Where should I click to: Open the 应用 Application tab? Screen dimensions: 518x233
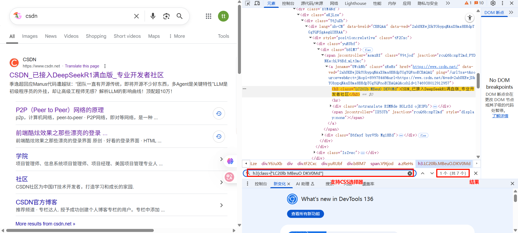point(407,3)
